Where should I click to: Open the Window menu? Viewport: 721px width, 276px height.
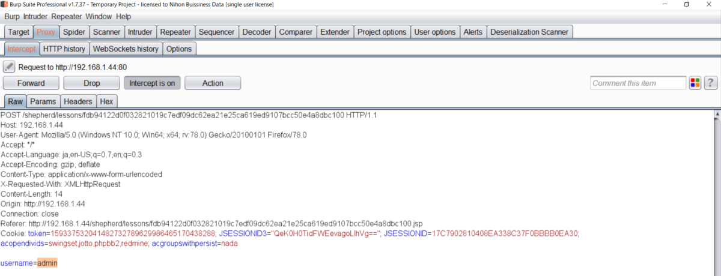tap(99, 17)
